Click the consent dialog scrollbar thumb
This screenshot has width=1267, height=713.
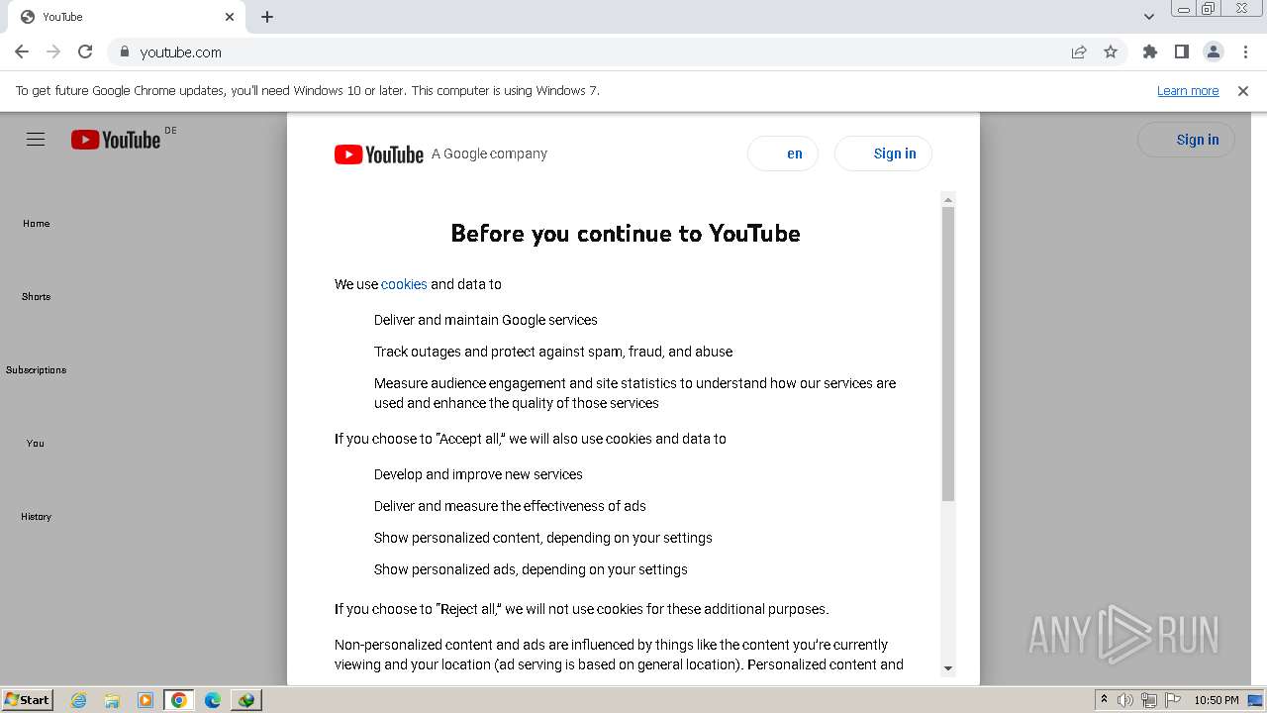pyautogui.click(x=948, y=354)
